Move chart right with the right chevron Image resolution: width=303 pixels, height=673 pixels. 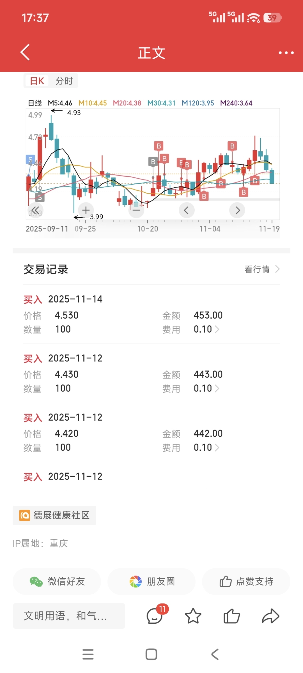[x=237, y=210]
